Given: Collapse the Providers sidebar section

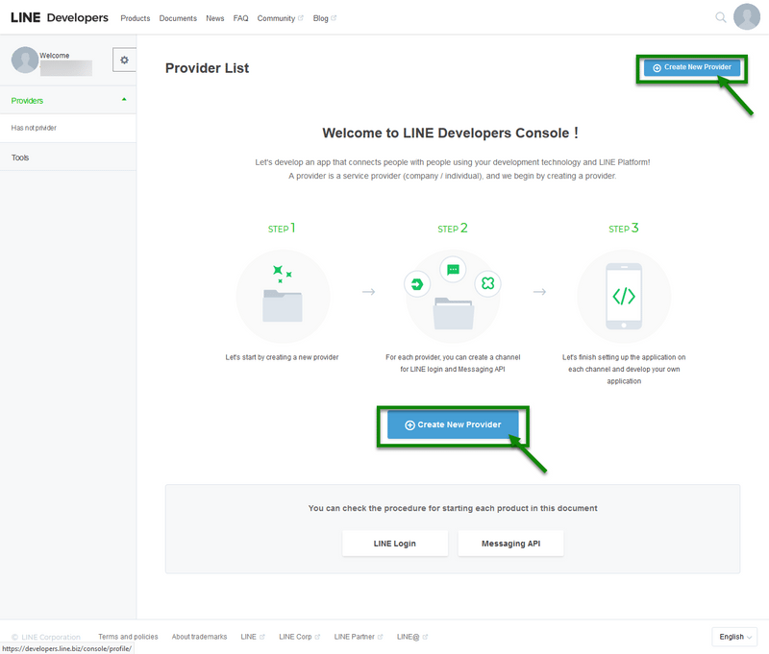Looking at the screenshot, I should point(68,101).
